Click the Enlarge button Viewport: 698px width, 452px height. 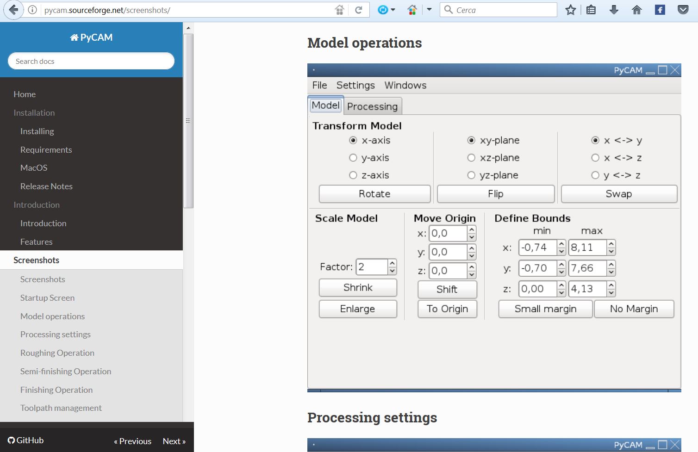click(358, 309)
